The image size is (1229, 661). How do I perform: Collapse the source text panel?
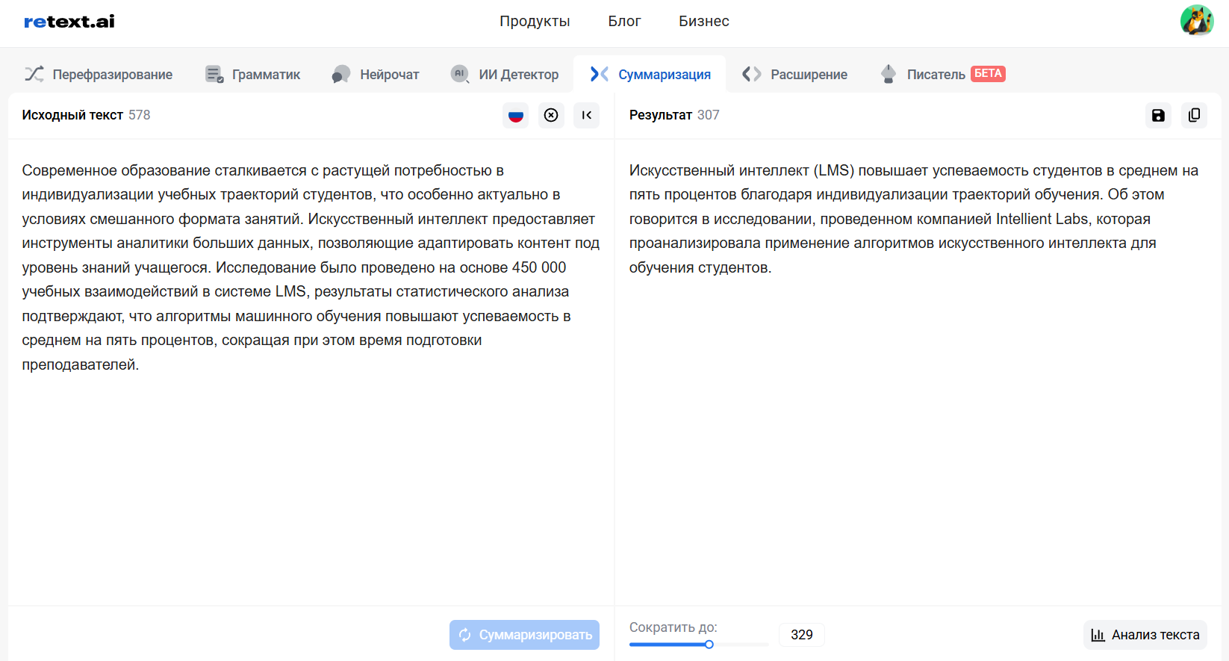pos(587,115)
